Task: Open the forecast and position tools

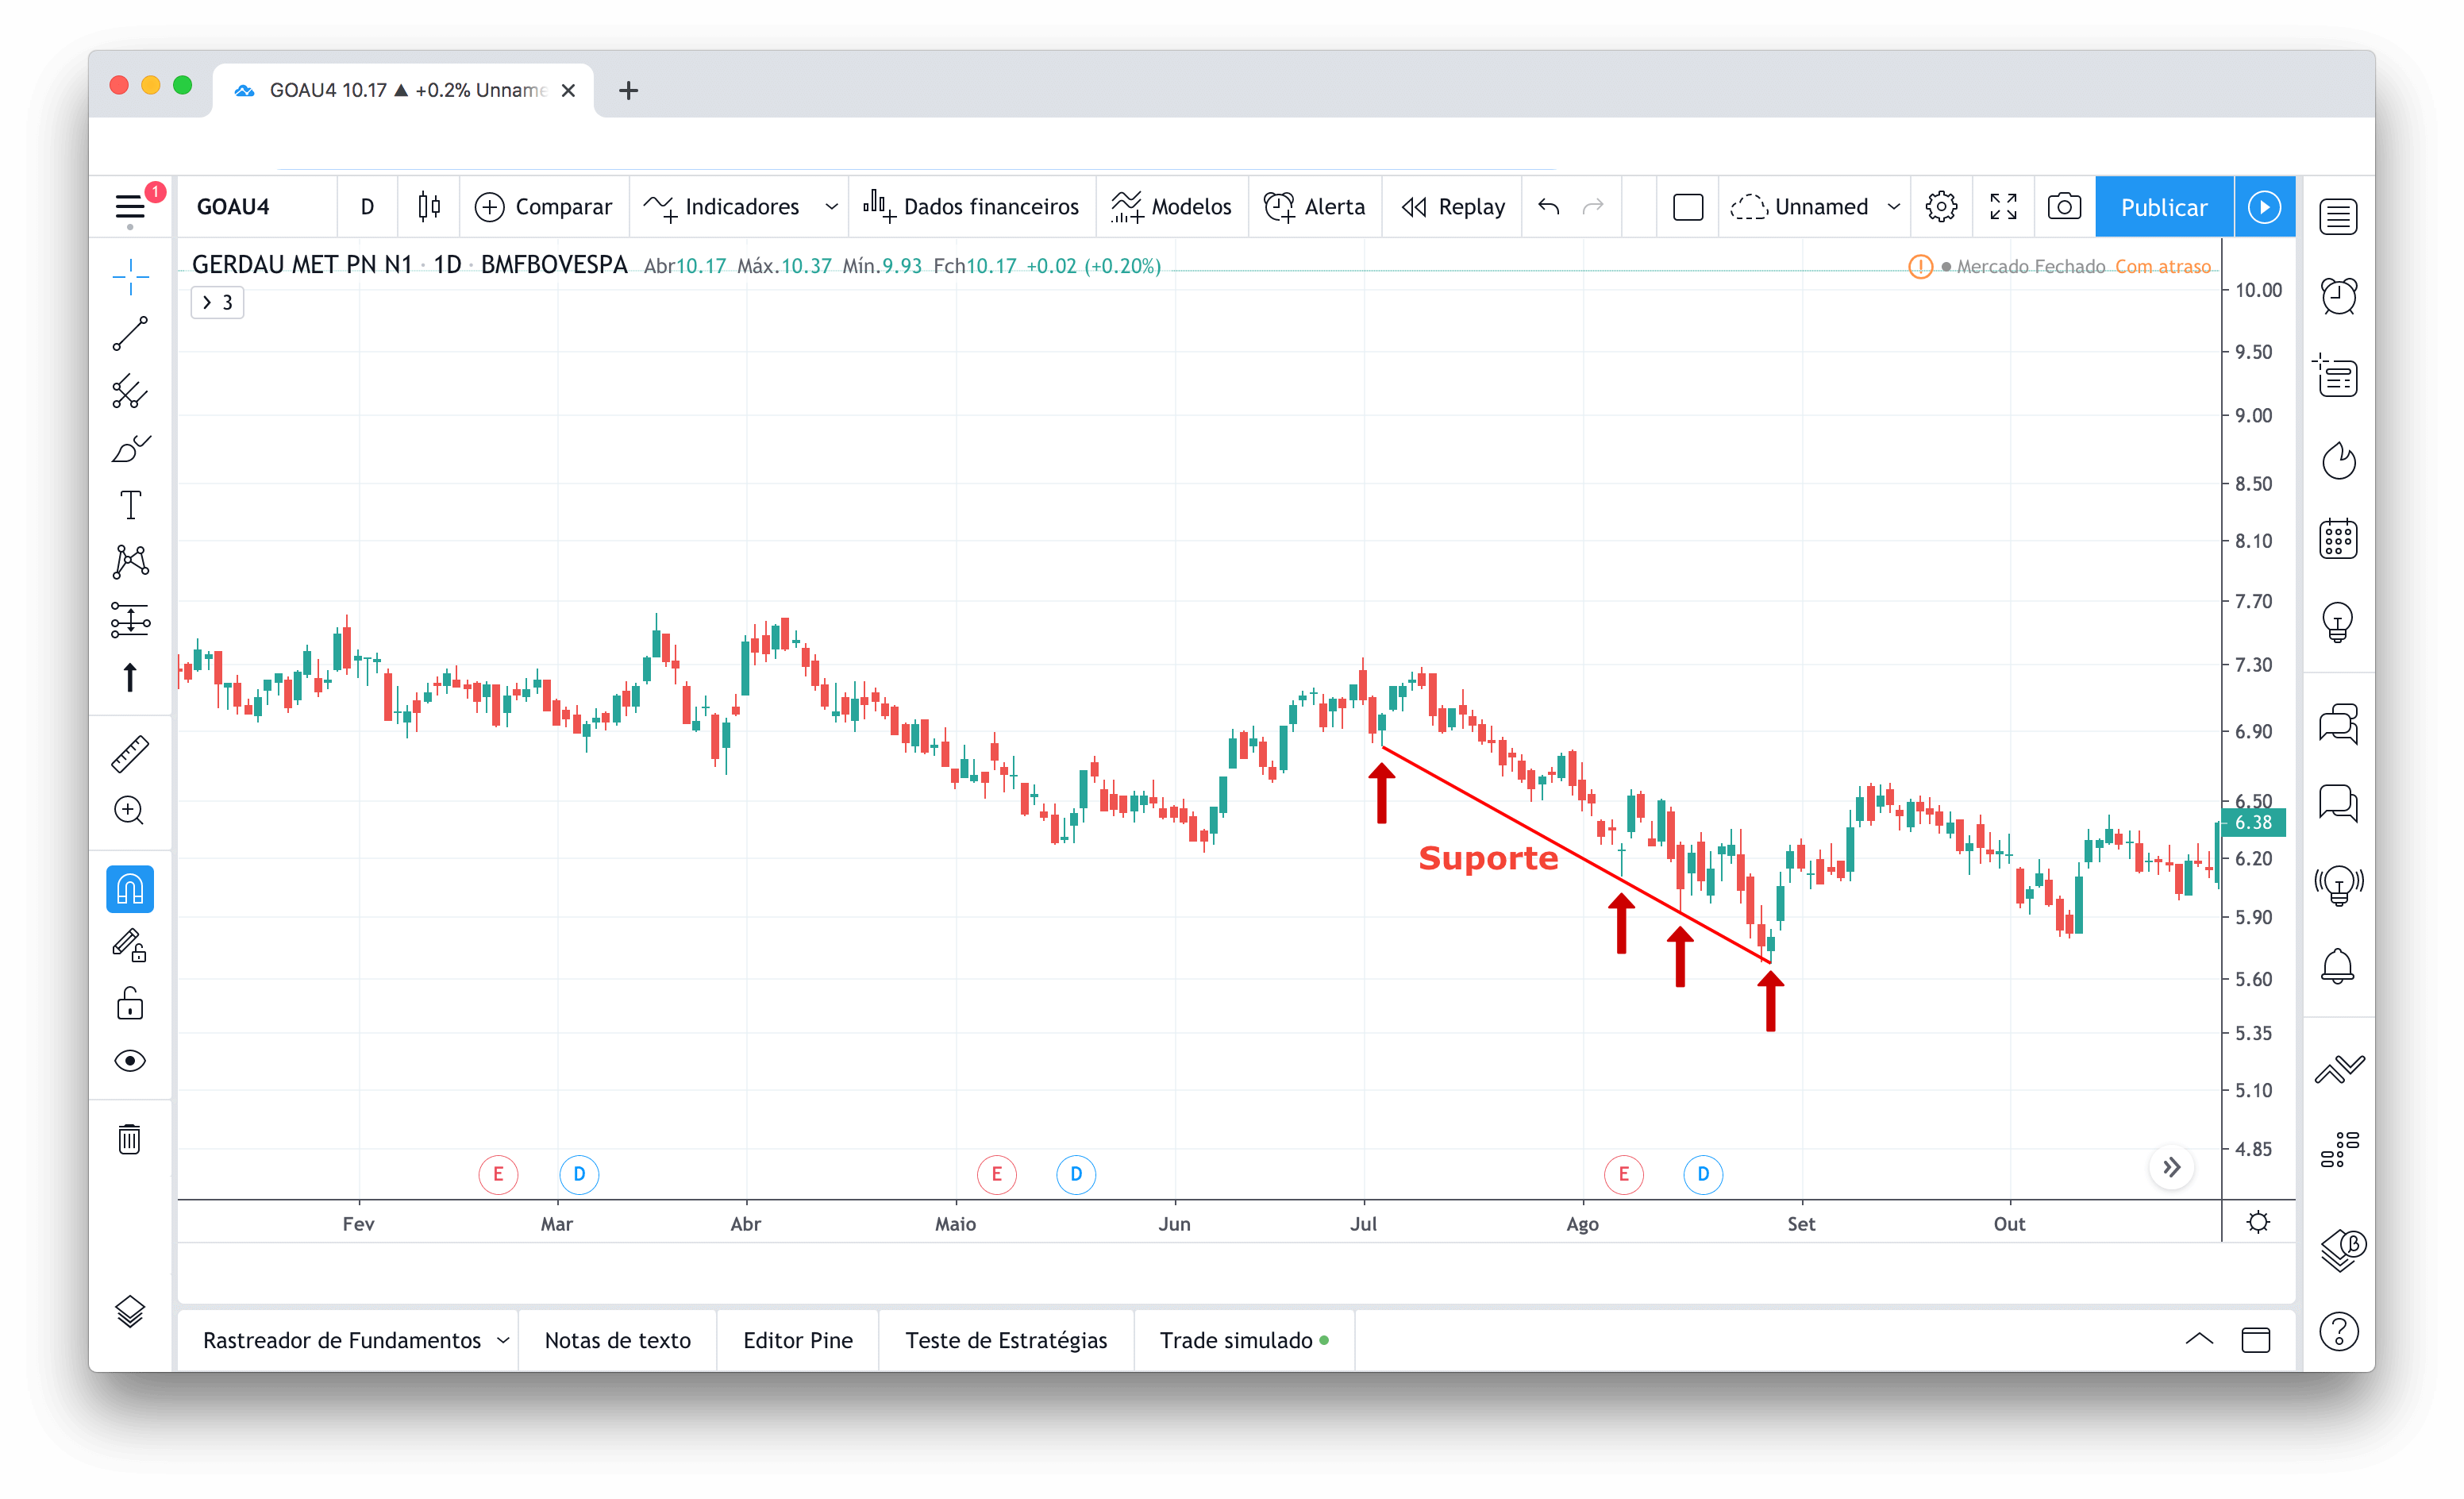Action: tap(130, 620)
